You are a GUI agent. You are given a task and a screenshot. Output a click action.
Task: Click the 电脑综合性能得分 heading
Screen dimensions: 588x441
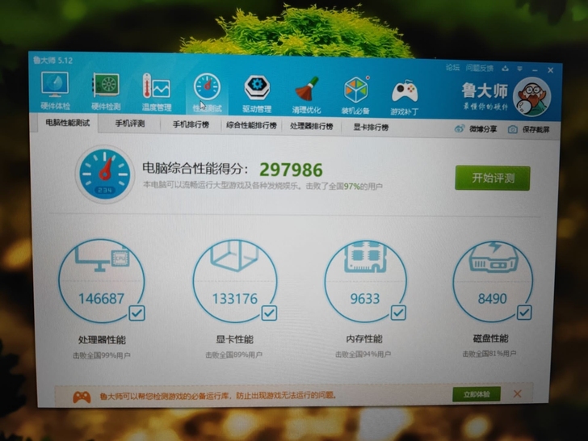(195, 168)
